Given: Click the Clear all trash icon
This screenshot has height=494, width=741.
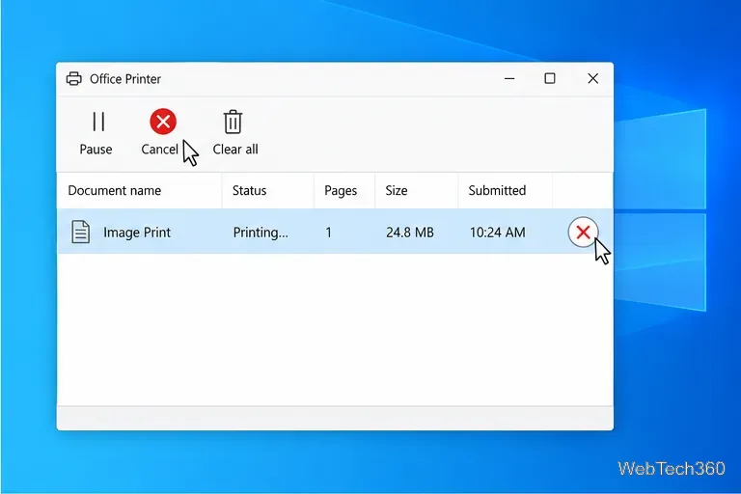Looking at the screenshot, I should 233,122.
